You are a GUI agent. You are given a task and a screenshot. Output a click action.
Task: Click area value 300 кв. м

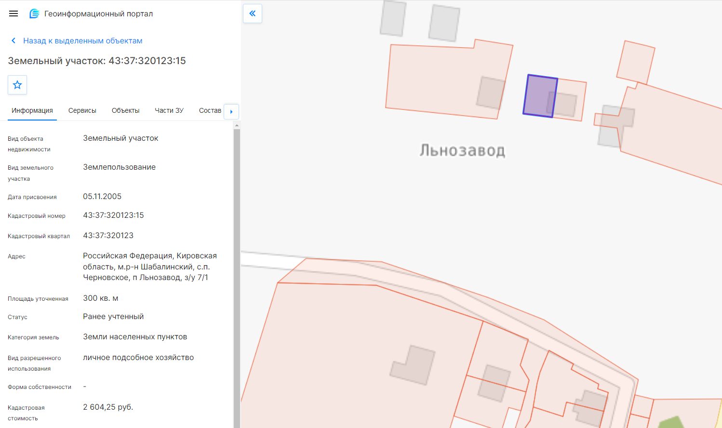[x=101, y=298]
